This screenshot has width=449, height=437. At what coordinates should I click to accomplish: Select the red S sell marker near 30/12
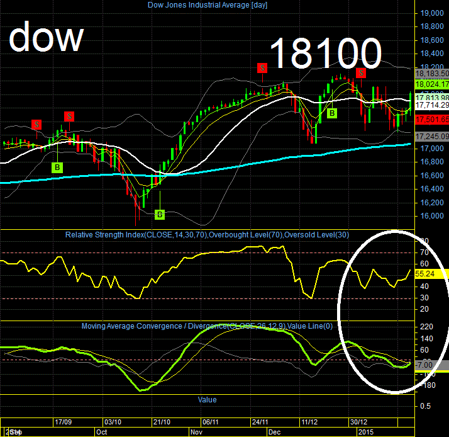coord(361,73)
